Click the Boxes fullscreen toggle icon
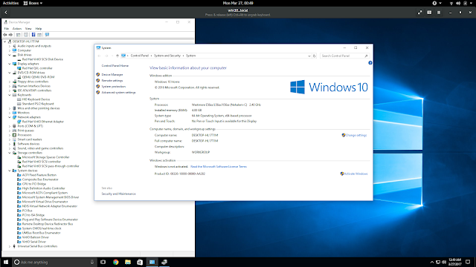Viewport: 476px width, 267px height. point(419,13)
